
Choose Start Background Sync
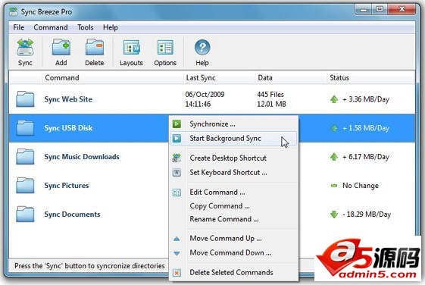tap(233, 138)
